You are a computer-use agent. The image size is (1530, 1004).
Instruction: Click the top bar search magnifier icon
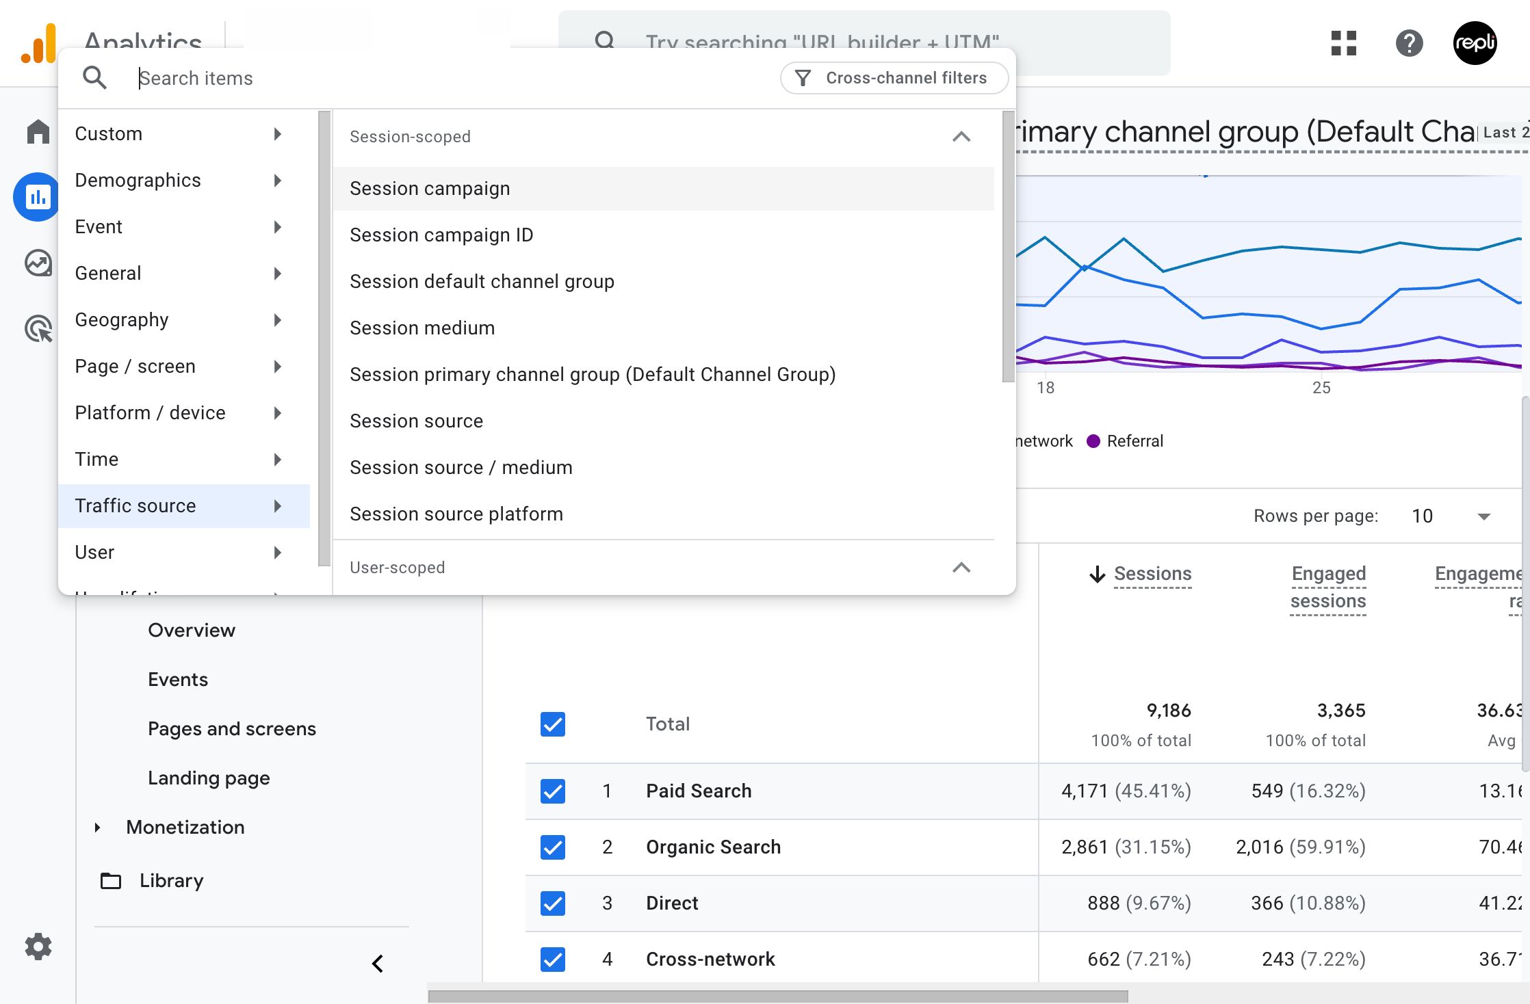(605, 41)
